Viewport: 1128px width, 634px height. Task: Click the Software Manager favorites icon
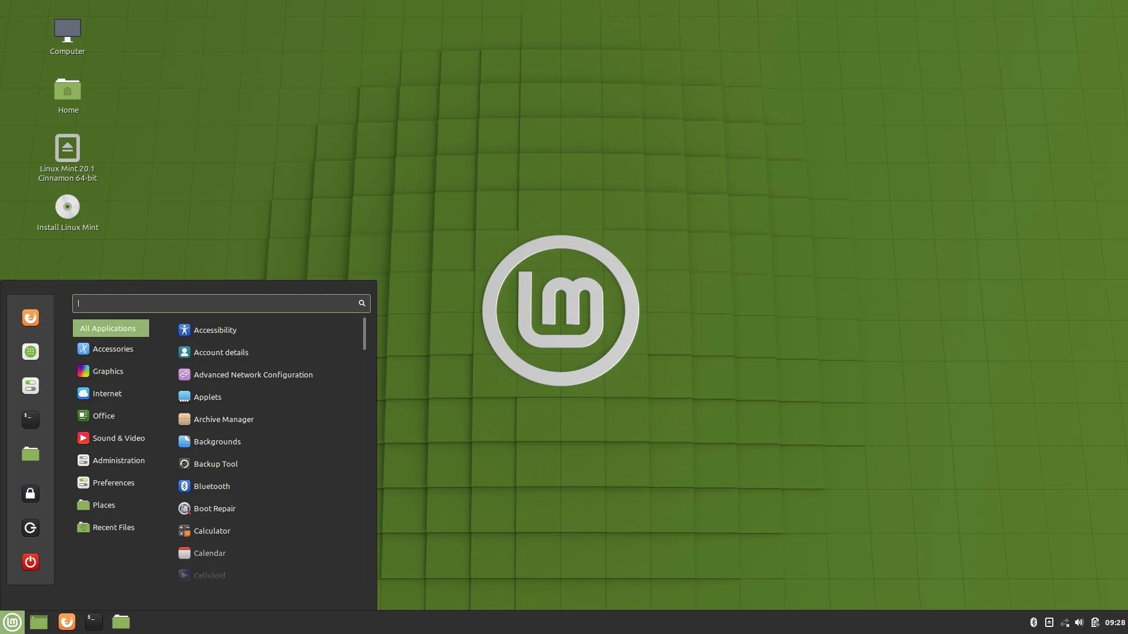pyautogui.click(x=31, y=352)
